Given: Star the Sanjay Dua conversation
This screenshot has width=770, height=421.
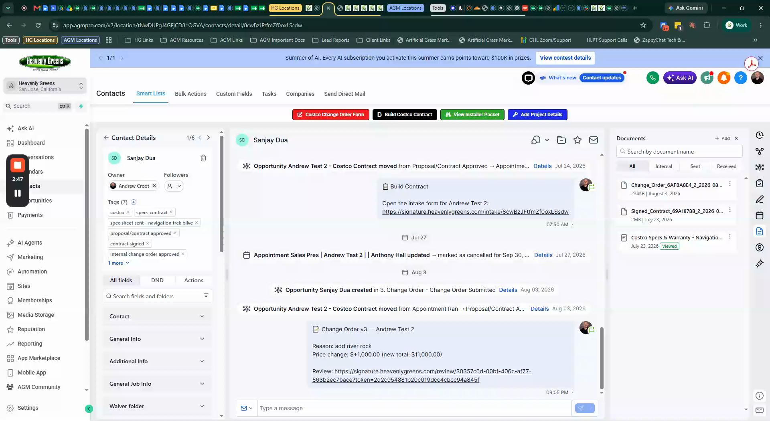Looking at the screenshot, I should (577, 140).
